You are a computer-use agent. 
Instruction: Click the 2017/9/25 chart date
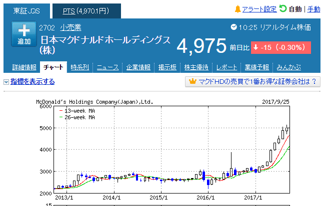[x=275, y=102]
